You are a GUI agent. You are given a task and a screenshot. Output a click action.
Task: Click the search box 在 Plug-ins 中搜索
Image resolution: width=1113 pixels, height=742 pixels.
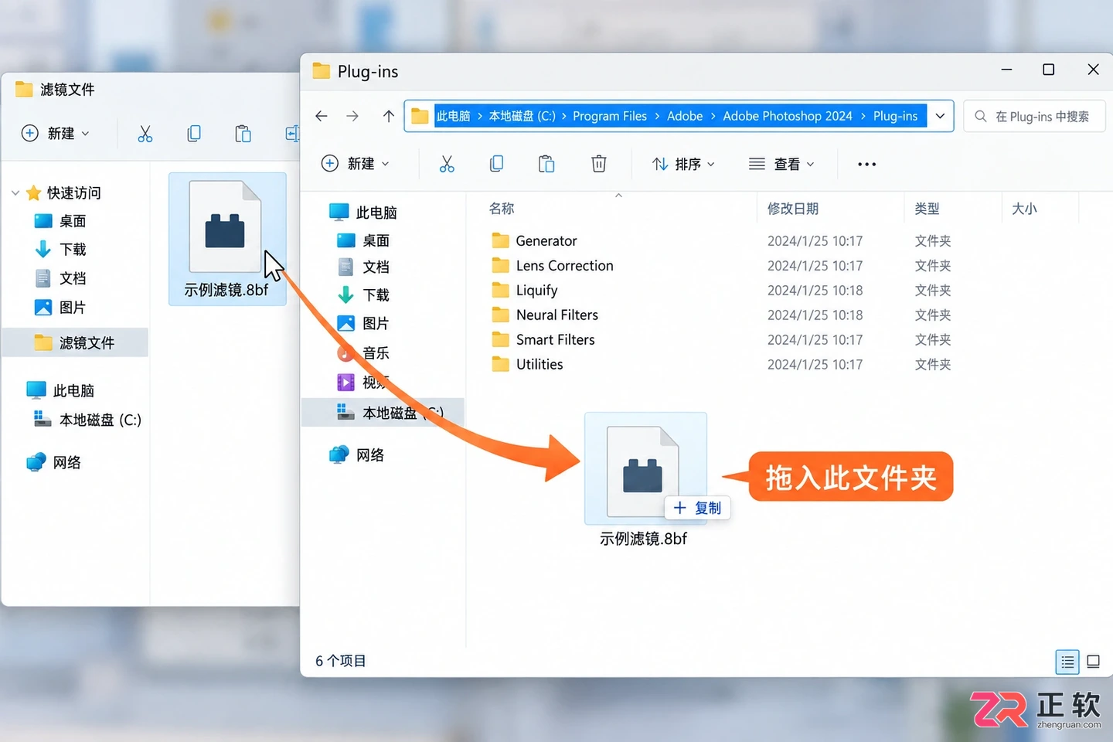coord(1034,116)
